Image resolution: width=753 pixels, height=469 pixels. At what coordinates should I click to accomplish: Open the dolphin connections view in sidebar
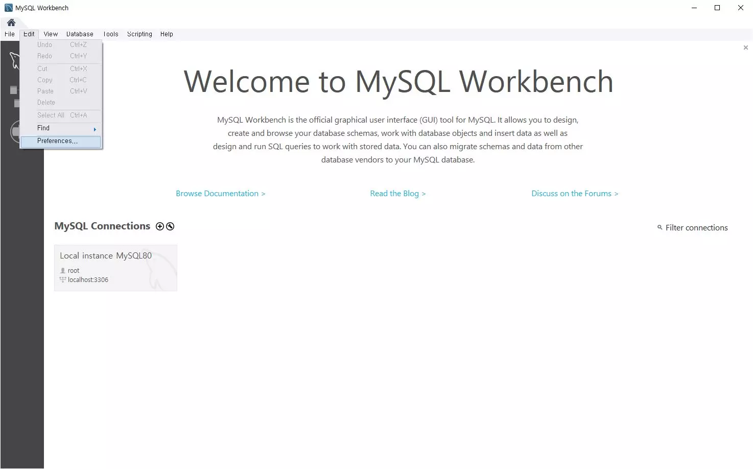click(14, 61)
